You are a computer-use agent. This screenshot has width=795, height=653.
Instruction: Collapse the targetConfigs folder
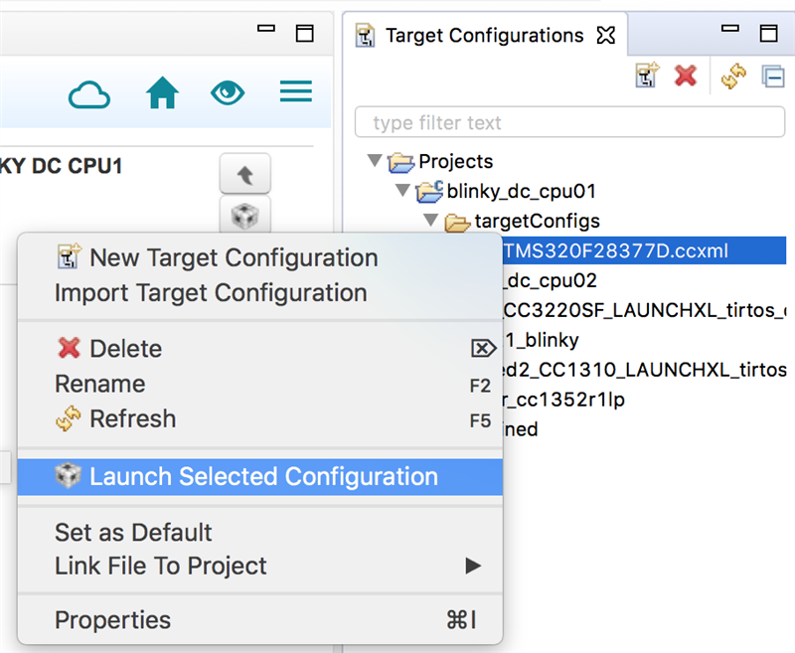click(x=431, y=221)
